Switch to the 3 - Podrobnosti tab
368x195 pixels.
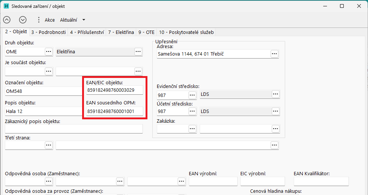[x=49, y=32]
